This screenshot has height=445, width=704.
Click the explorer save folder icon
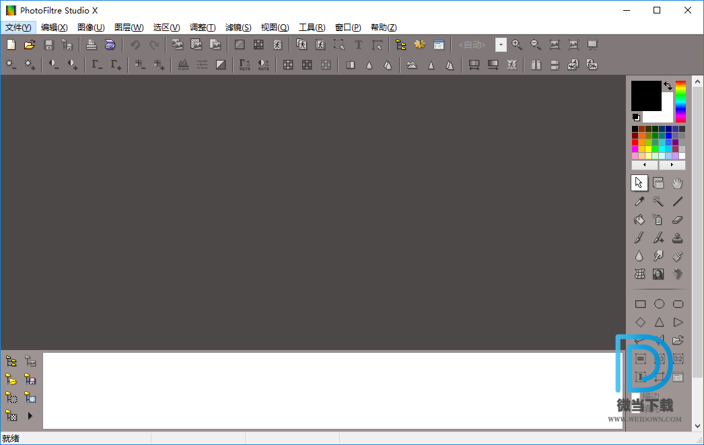[30, 380]
